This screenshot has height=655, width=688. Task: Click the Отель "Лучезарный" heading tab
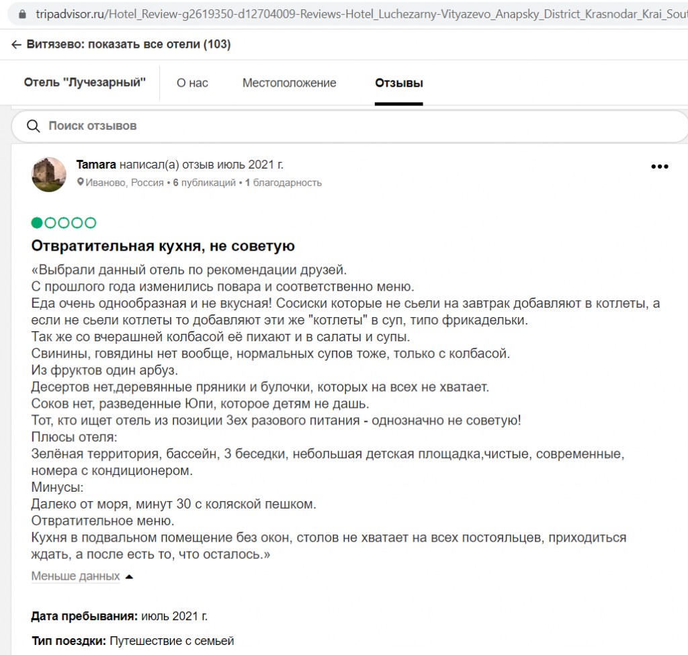(x=85, y=83)
